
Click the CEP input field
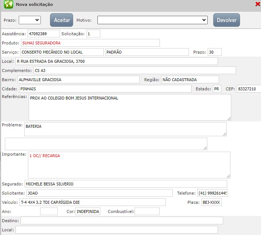[x=249, y=89]
